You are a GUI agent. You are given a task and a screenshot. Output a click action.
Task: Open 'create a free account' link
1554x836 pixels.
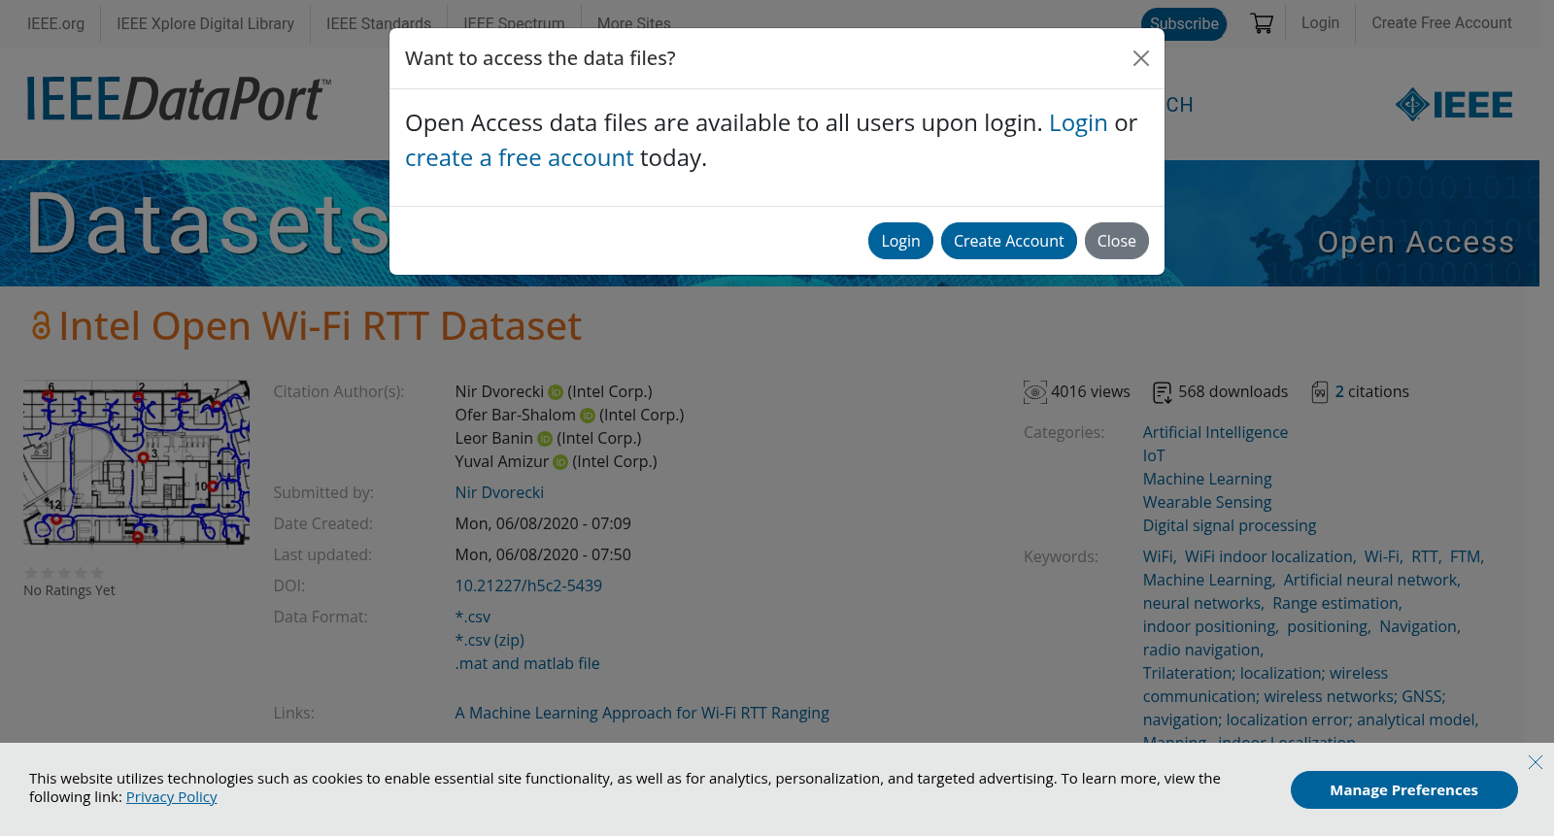520,158
